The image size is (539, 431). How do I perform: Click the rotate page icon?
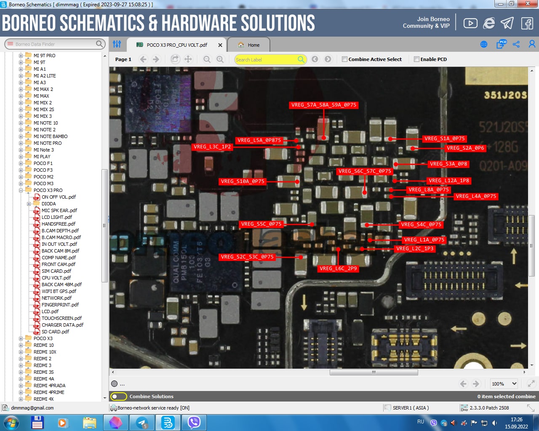(175, 59)
